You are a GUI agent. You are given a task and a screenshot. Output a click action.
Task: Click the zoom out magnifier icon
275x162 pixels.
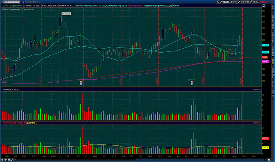click(9, 160)
